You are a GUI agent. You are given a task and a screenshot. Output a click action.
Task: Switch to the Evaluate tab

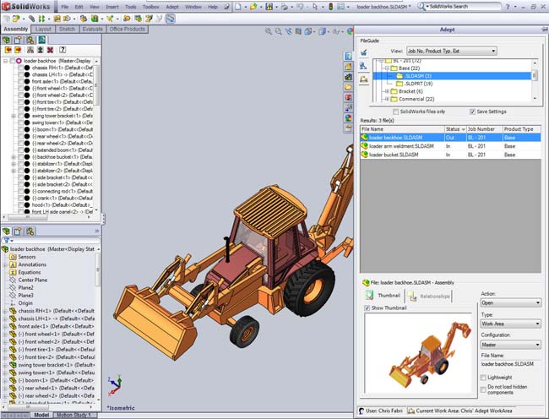92,29
